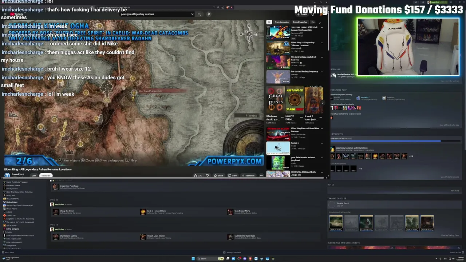The height and width of the screenshot is (262, 466).
Task: Open Windows Start menu
Action: tap(193, 259)
